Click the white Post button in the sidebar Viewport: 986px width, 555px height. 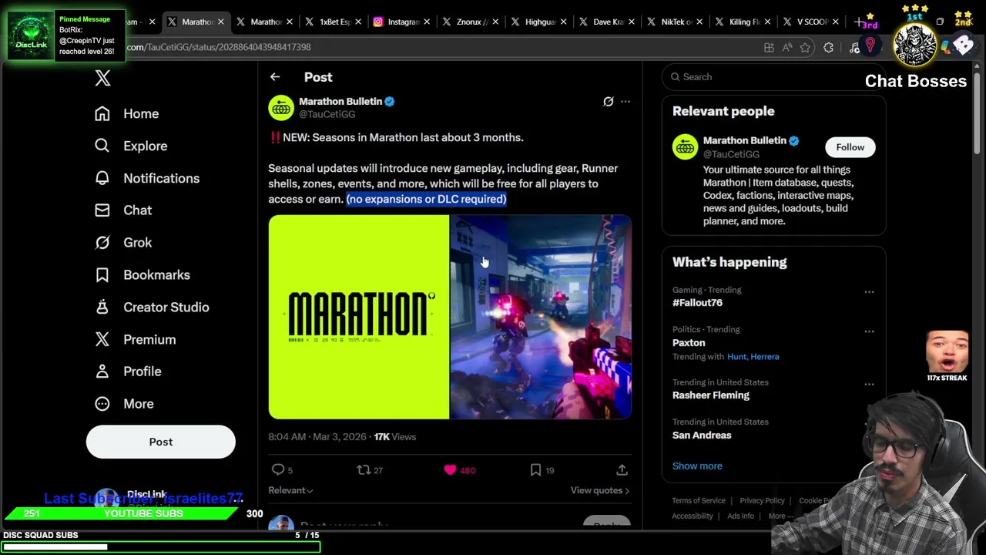point(161,442)
